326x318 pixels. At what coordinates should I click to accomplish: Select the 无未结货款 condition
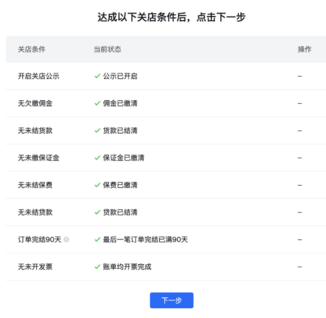point(35,131)
